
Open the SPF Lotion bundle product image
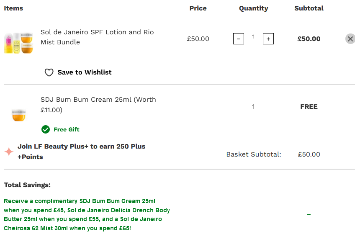click(x=18, y=43)
